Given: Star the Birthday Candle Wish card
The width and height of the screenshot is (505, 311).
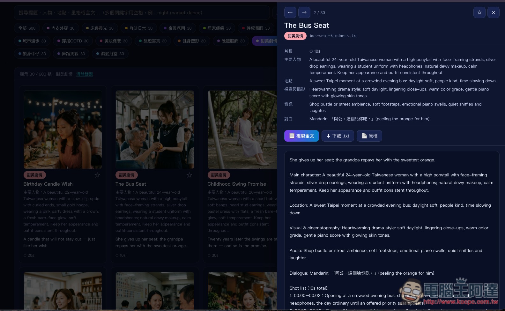Looking at the screenshot, I should 97,175.
